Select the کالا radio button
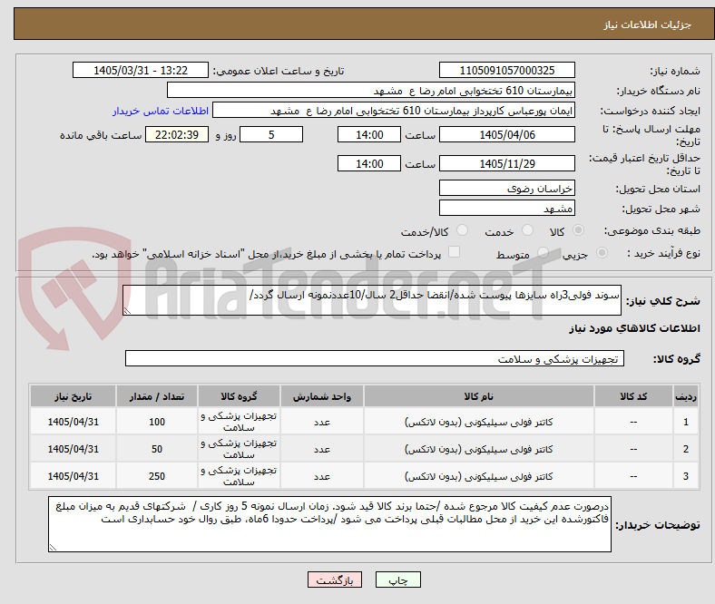Image resolution: width=715 pixels, height=604 pixels. point(578,230)
